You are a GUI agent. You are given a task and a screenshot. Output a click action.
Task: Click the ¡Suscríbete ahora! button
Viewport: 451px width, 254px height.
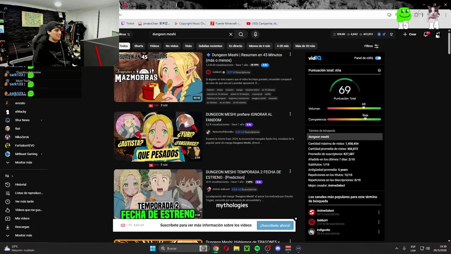[275, 225]
